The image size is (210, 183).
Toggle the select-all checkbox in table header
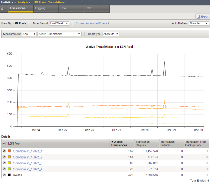click(x=4, y=143)
